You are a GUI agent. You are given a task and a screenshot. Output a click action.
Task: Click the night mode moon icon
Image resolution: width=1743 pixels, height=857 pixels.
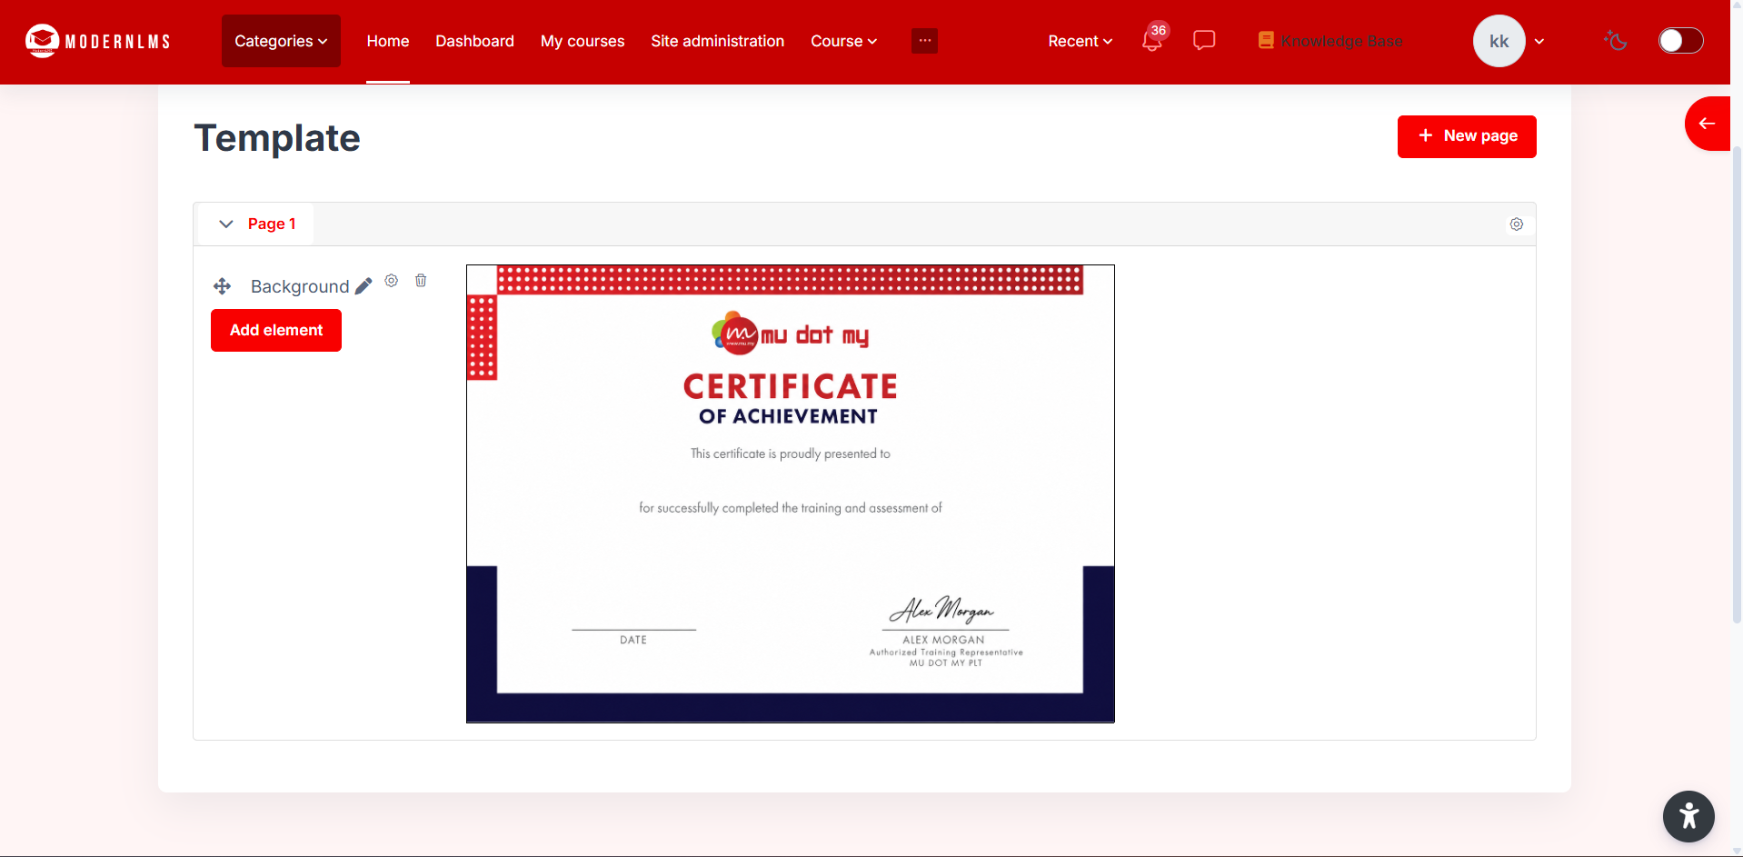click(x=1616, y=41)
